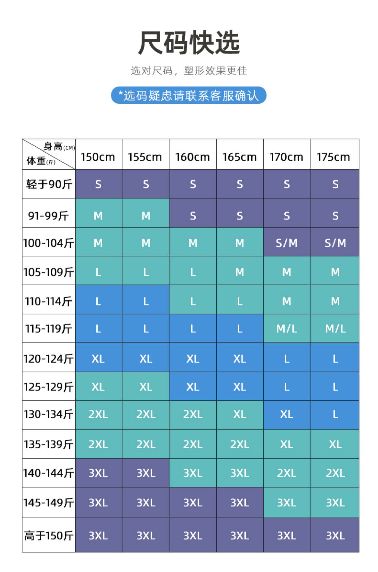The height and width of the screenshot is (572, 378).
Task: Choose the 165cm column header
Action: click(239, 157)
